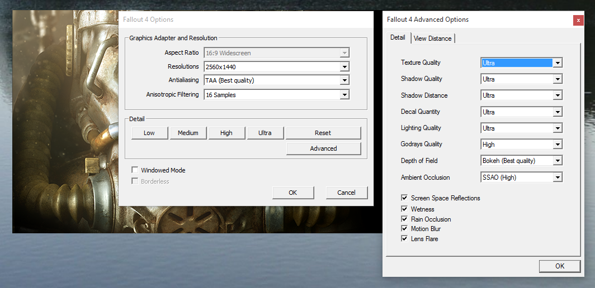Open the Advanced options button
595x288 pixels.
tap(323, 148)
